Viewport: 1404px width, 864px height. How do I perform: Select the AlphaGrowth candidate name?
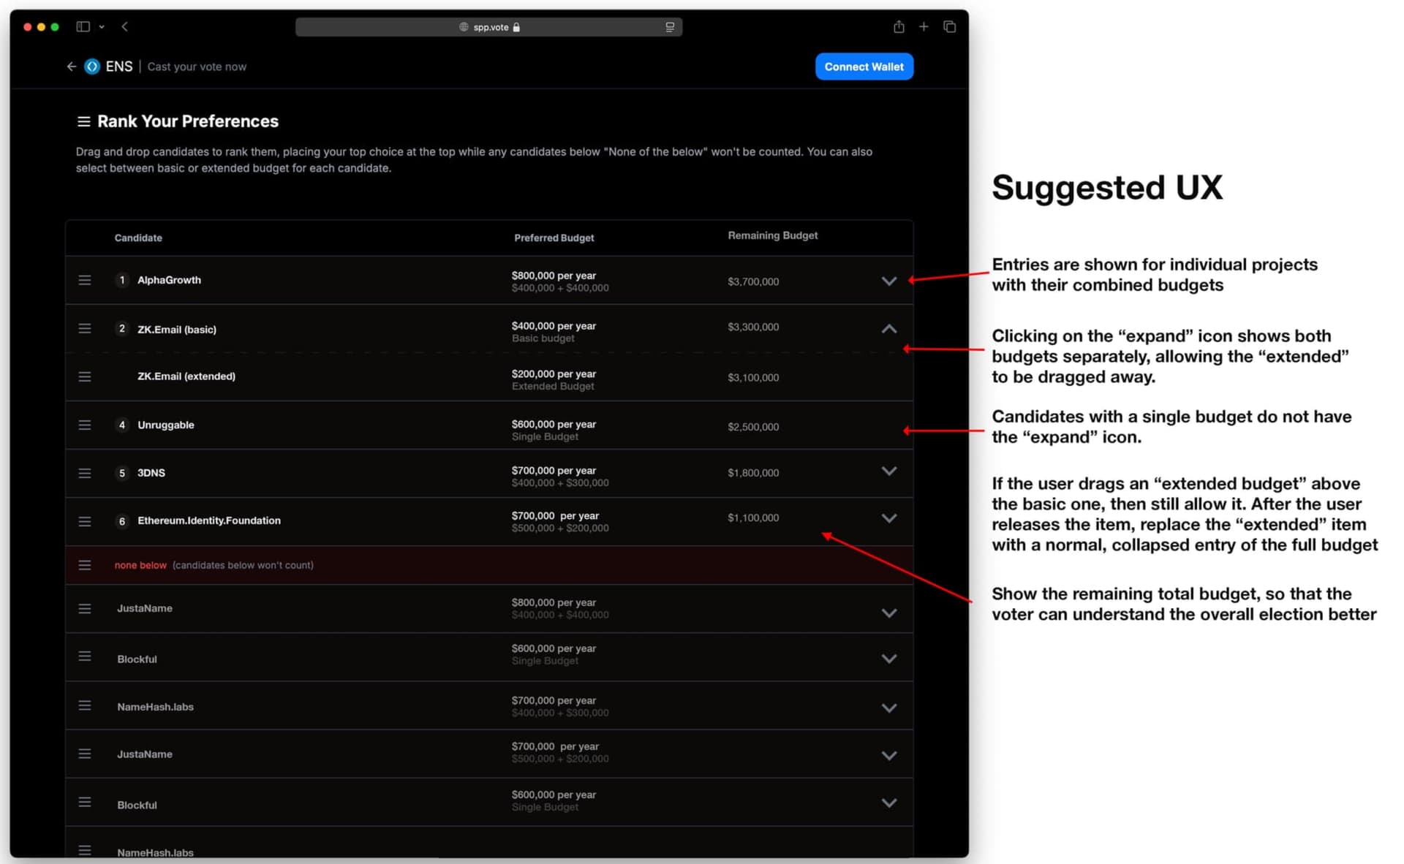point(169,280)
